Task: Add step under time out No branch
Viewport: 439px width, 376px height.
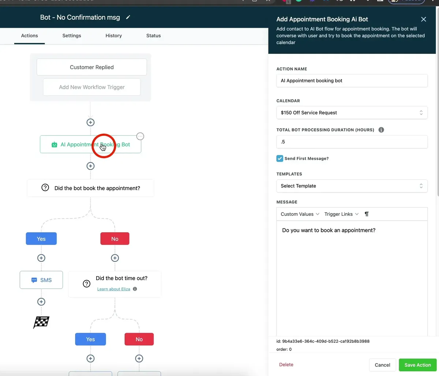Action: click(x=139, y=358)
